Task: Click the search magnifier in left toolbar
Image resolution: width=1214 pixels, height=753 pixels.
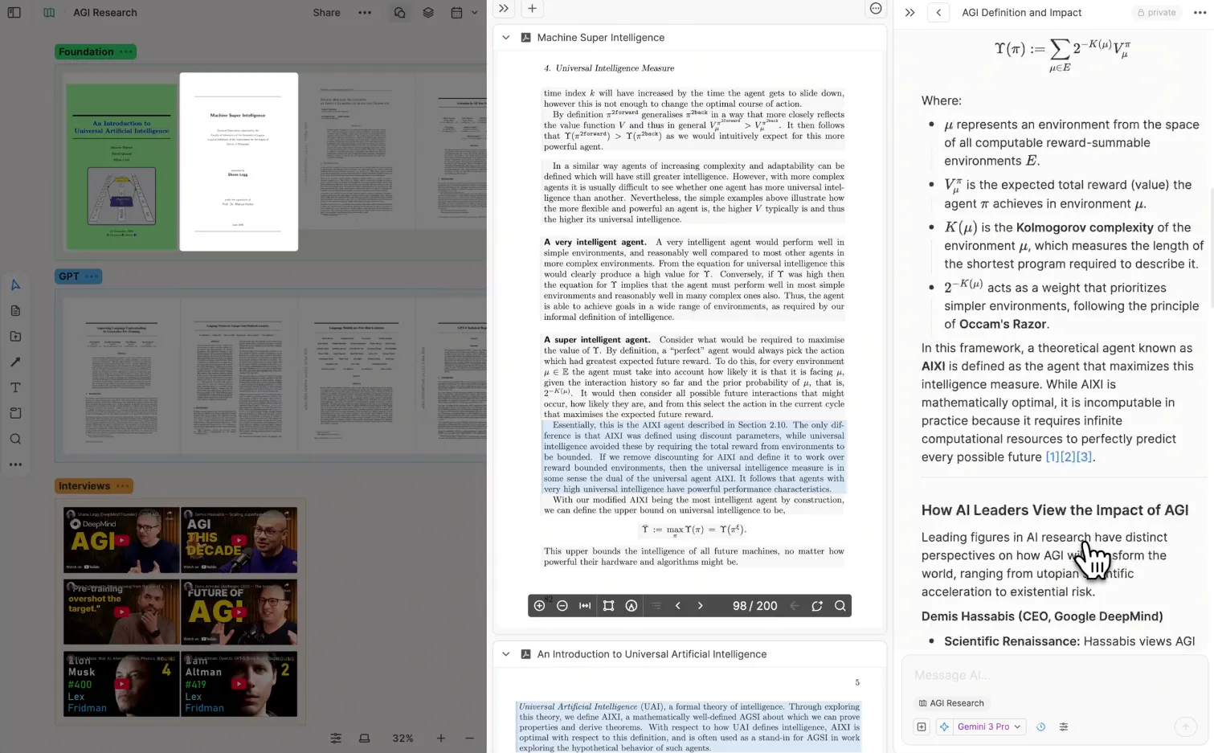Action: (15, 439)
